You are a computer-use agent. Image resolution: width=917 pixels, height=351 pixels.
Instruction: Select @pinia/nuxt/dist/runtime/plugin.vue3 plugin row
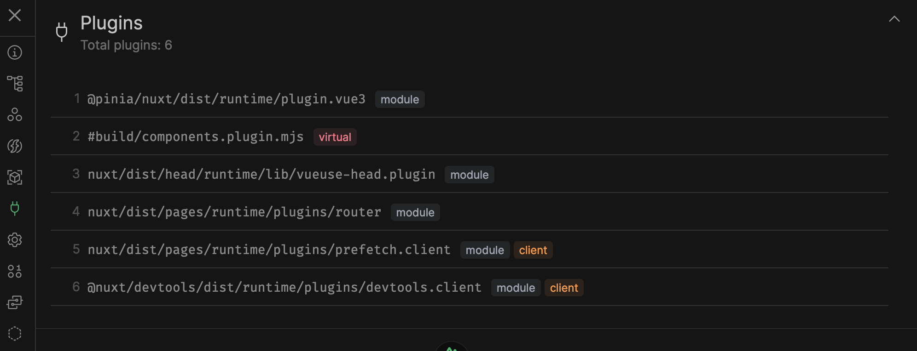(470, 99)
